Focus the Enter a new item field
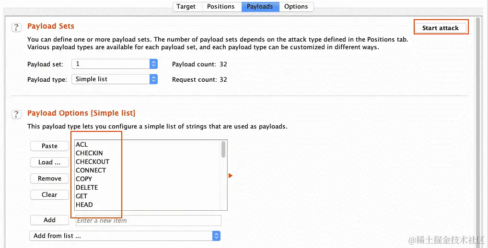 coord(148,220)
